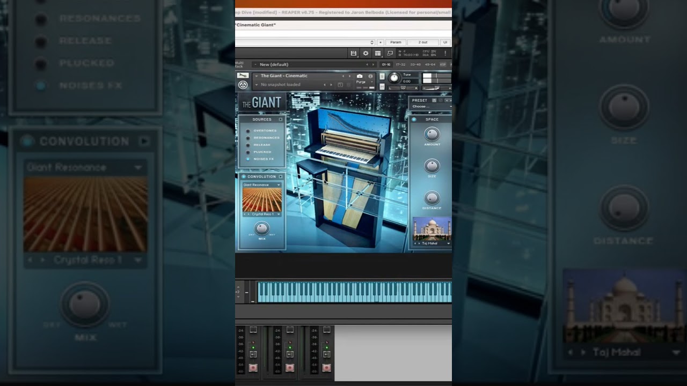Switch to rack page 49-64

[x=430, y=64]
